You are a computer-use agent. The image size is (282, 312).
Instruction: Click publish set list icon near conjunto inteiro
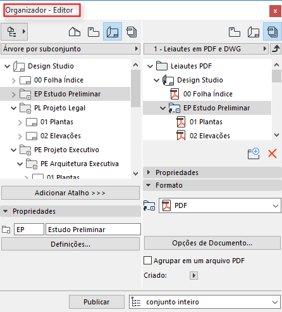[136, 302]
